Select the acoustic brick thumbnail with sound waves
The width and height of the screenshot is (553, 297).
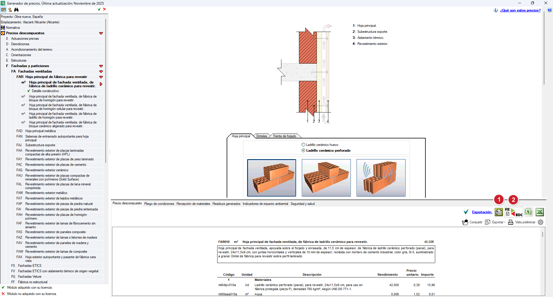(x=381, y=178)
